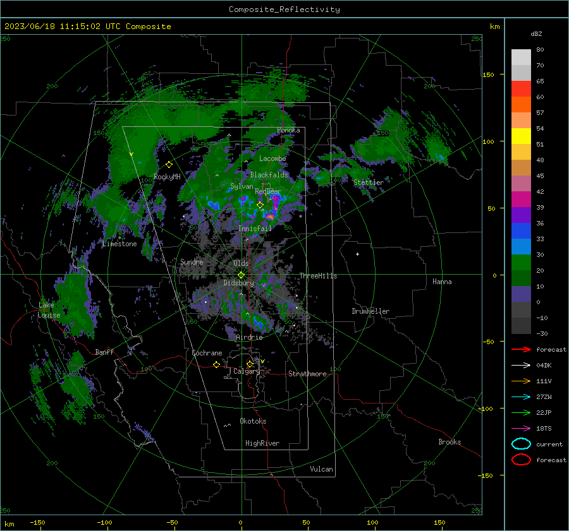Viewport: 569px width, 531px height.
Task: Click the Didsbury town label
Action: tap(238, 283)
